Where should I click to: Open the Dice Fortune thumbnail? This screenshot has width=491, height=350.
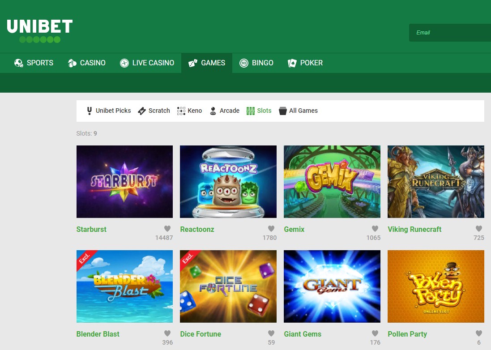[x=228, y=286]
